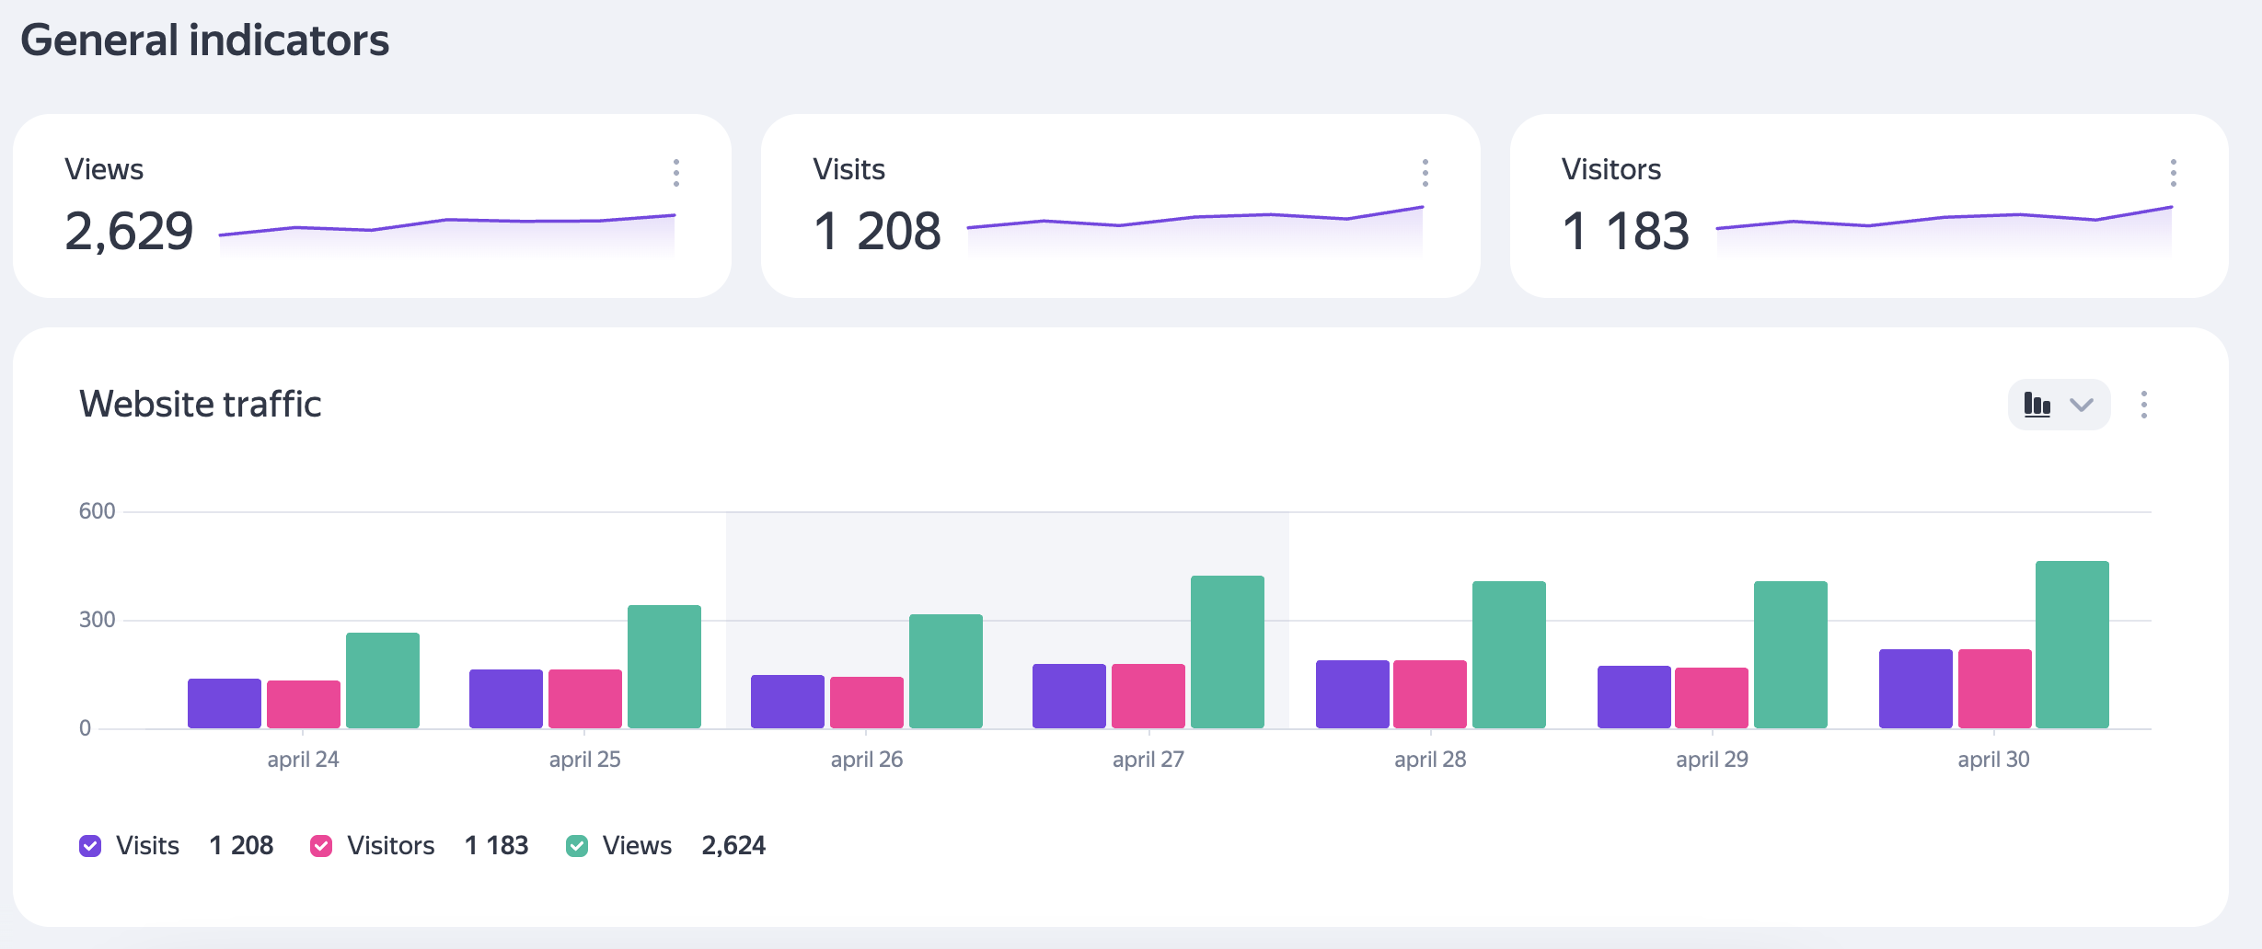The width and height of the screenshot is (2262, 949).
Task: Click the Visits total 1 208 value
Action: coord(877,232)
